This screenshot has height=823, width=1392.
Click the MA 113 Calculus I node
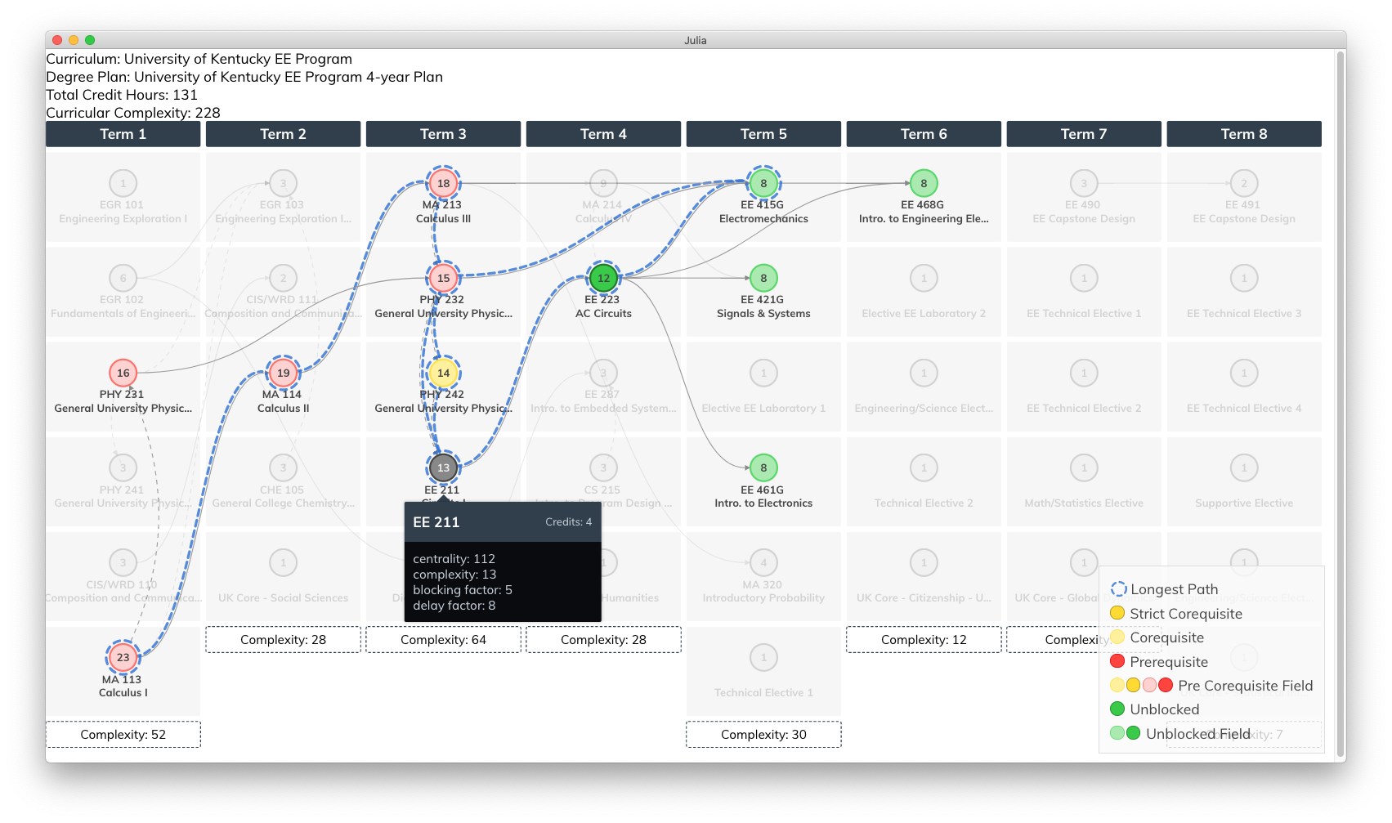point(123,657)
